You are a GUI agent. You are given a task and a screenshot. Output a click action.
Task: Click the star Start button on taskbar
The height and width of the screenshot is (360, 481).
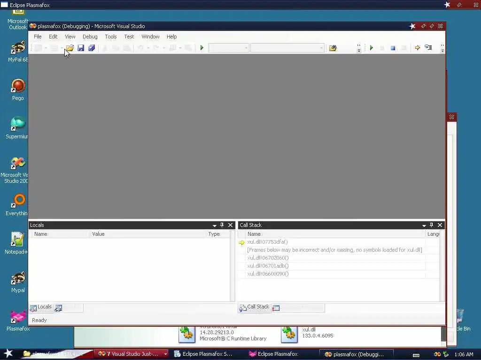pos(8,353)
